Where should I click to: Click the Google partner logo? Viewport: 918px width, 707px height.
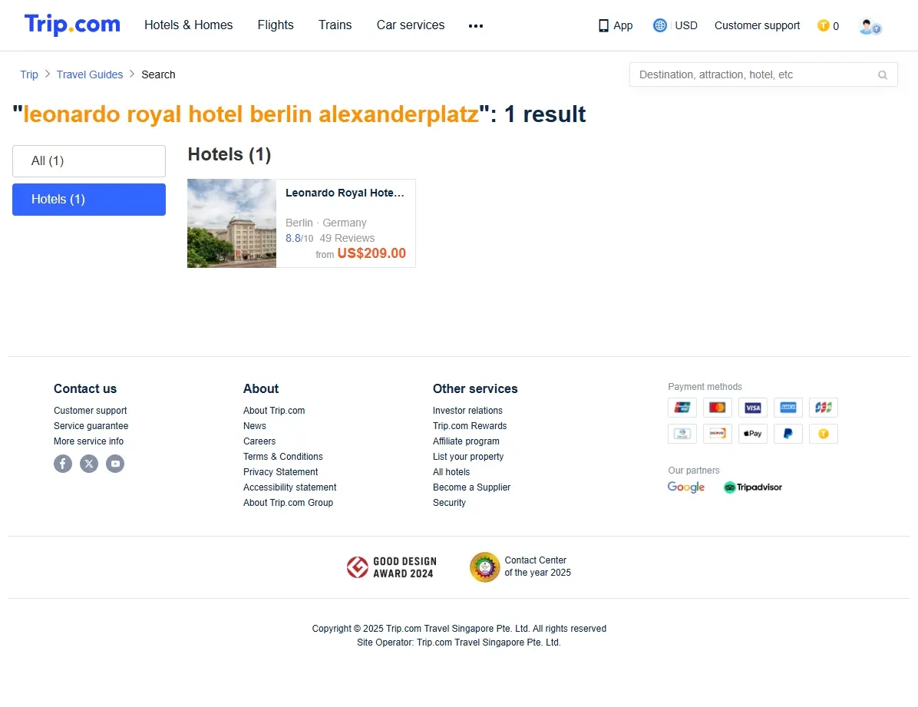click(x=686, y=487)
